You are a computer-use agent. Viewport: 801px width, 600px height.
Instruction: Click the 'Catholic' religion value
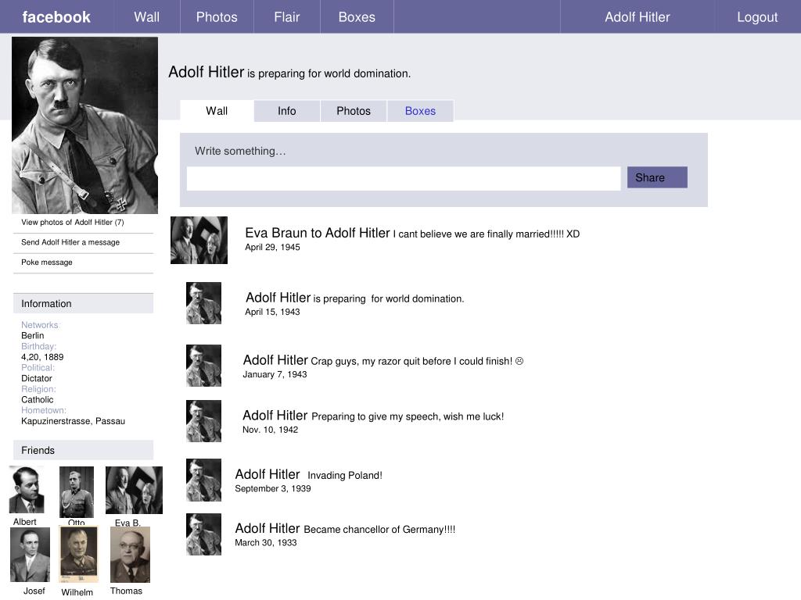pyautogui.click(x=38, y=399)
